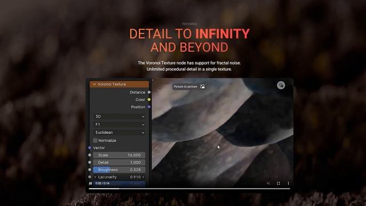The image size is (366, 206).
Task: Click the Roughness input socket
Action: pyautogui.click(x=90, y=169)
